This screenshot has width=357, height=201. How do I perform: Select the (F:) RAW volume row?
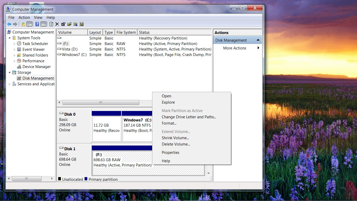pos(134,44)
